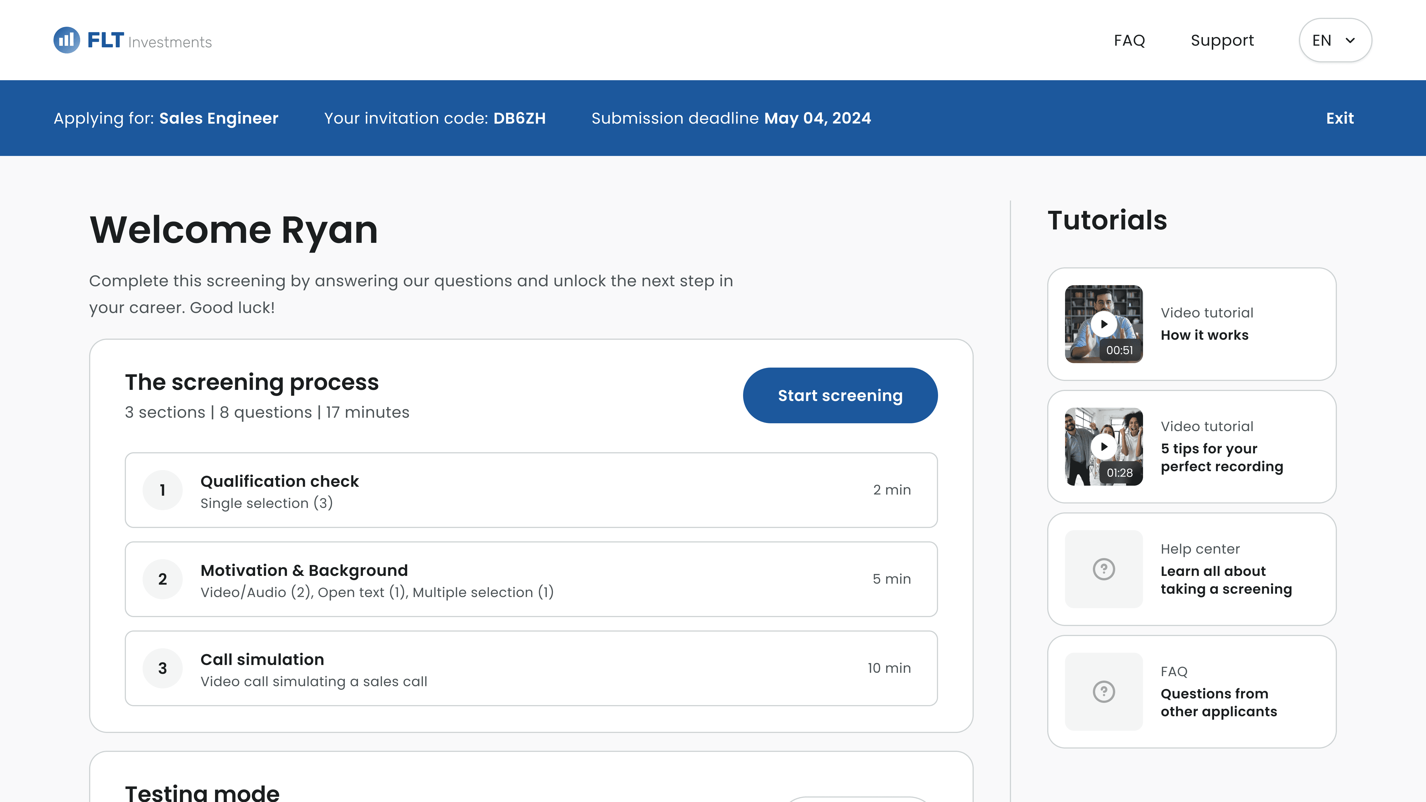This screenshot has width=1426, height=802.
Task: Click the step 3 number badge
Action: click(x=162, y=669)
